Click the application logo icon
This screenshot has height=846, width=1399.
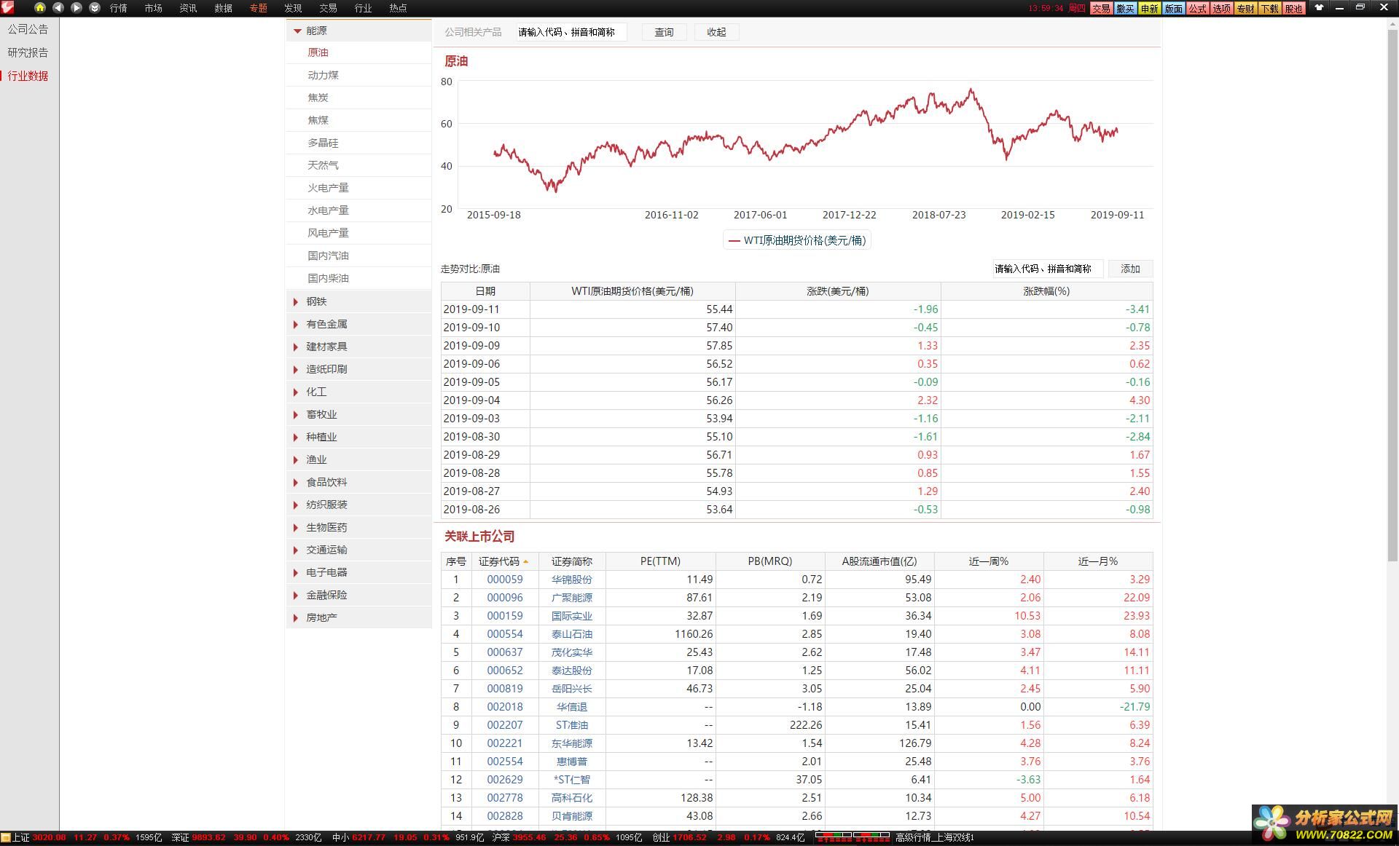[x=7, y=7]
